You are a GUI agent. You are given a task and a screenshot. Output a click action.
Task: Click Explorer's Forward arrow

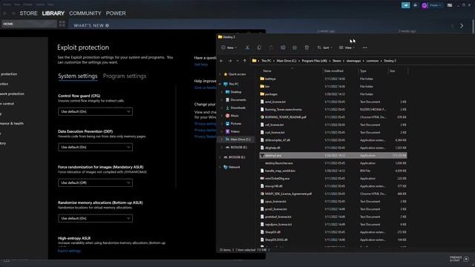pos(230,61)
